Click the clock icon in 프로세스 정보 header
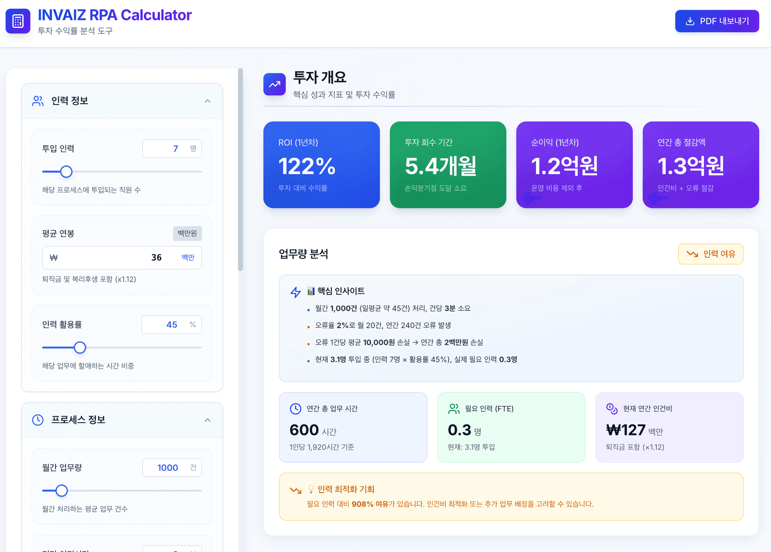771x552 pixels. point(38,420)
